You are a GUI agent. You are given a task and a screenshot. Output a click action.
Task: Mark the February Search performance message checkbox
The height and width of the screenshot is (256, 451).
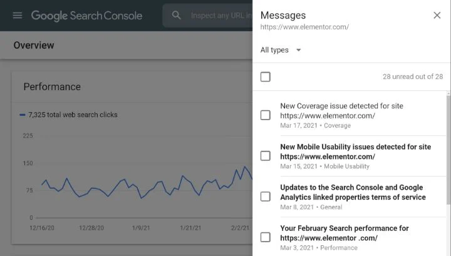click(x=266, y=237)
